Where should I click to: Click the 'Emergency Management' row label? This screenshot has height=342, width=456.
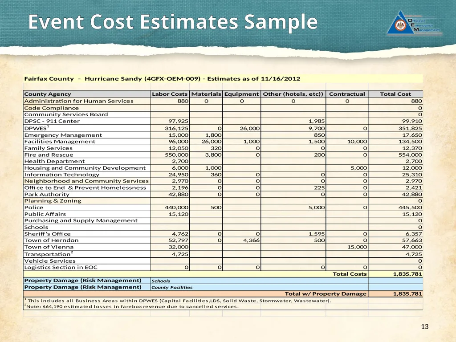point(63,135)
